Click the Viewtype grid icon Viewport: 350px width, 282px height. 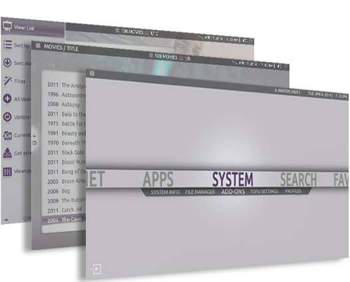(x=7, y=172)
